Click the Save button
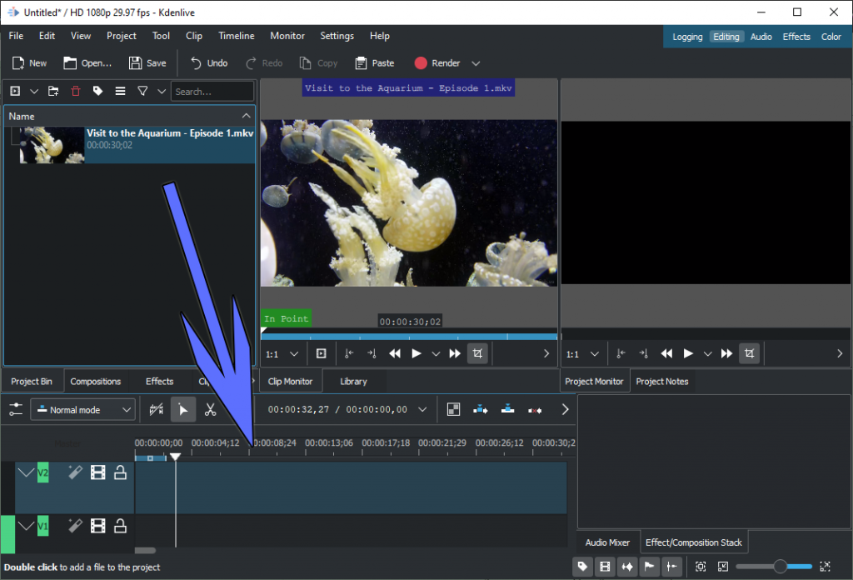 click(148, 63)
